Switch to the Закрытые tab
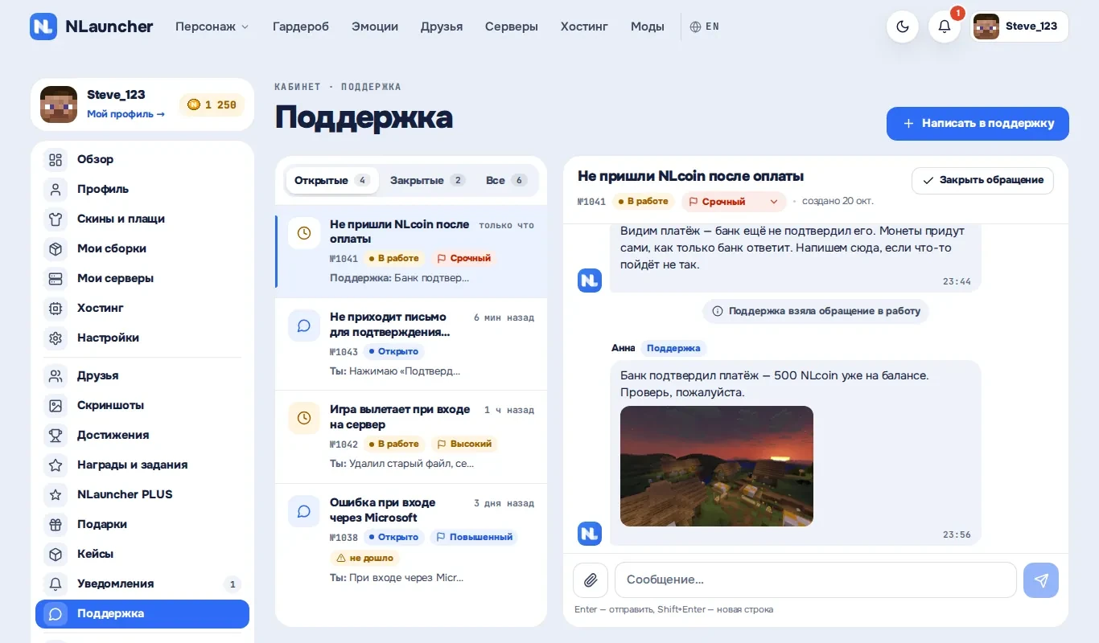1099x643 pixels. point(427,180)
